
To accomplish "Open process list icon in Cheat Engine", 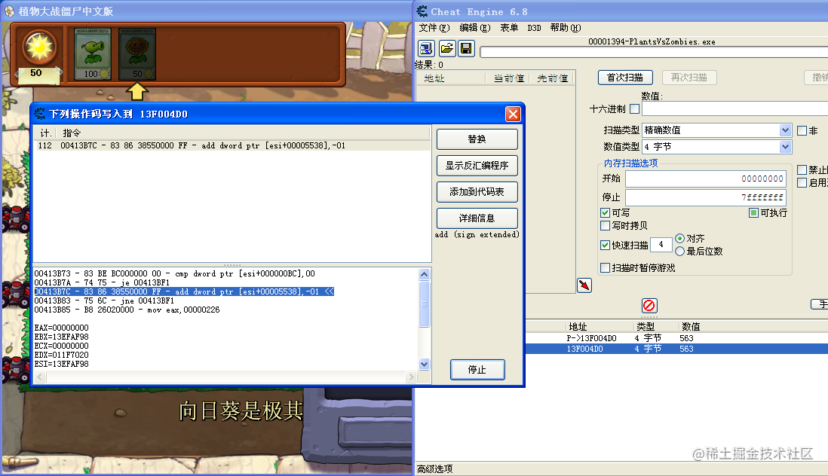I will (x=426, y=48).
